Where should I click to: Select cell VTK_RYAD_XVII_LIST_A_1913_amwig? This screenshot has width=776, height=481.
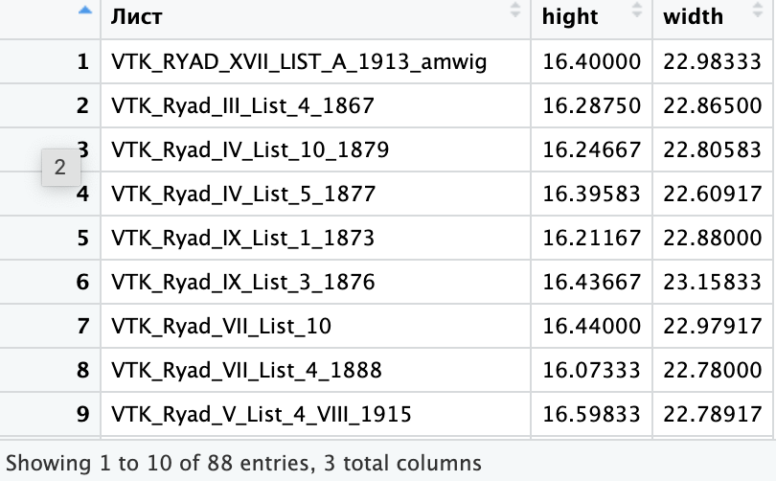299,62
